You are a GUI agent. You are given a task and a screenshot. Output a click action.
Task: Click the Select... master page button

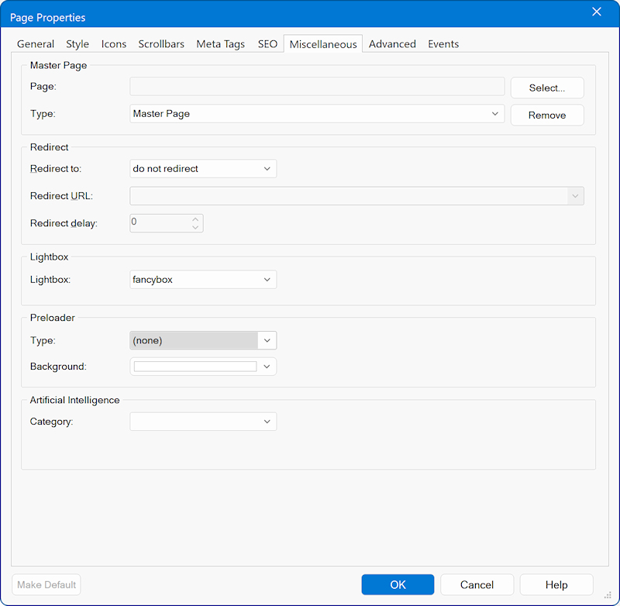pyautogui.click(x=546, y=88)
